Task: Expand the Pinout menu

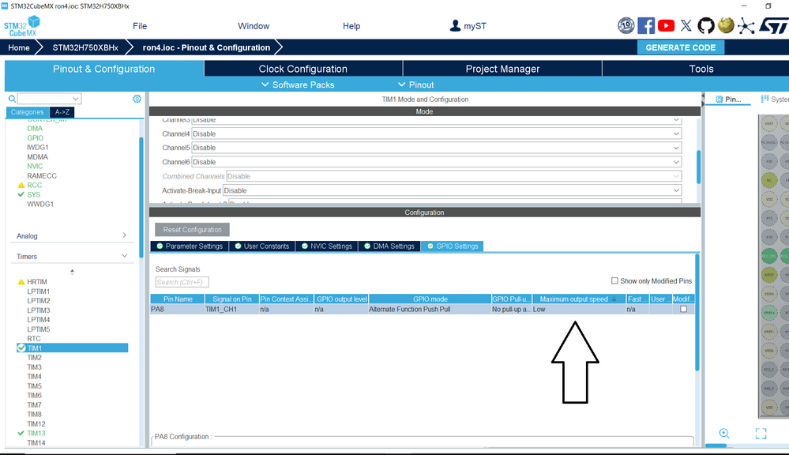Action: tap(415, 85)
